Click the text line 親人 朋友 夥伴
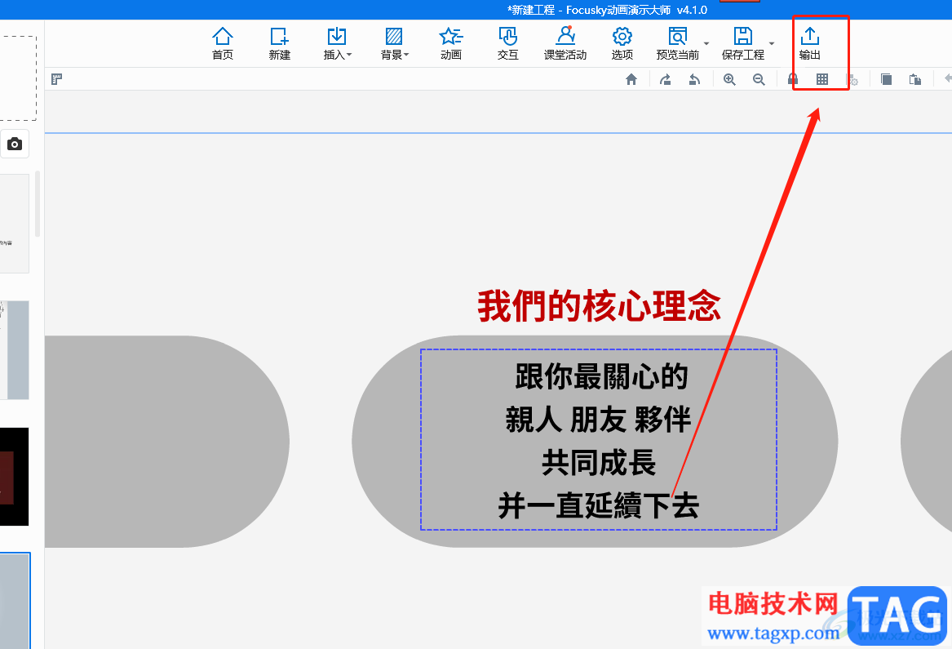This screenshot has height=649, width=952. click(599, 420)
